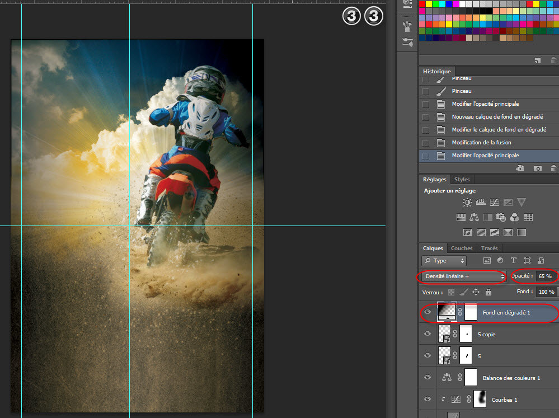
Task: Add a Brightness/Contrast adjustment (sun icon)
Action: coord(467,203)
